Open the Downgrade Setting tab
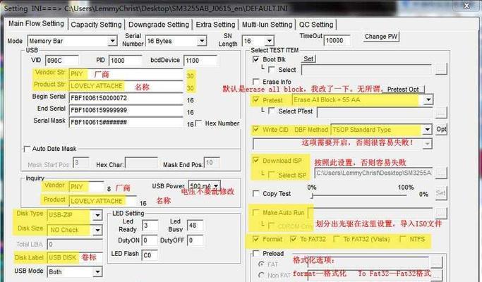Viewport: 482px width, 282px height. click(x=159, y=24)
